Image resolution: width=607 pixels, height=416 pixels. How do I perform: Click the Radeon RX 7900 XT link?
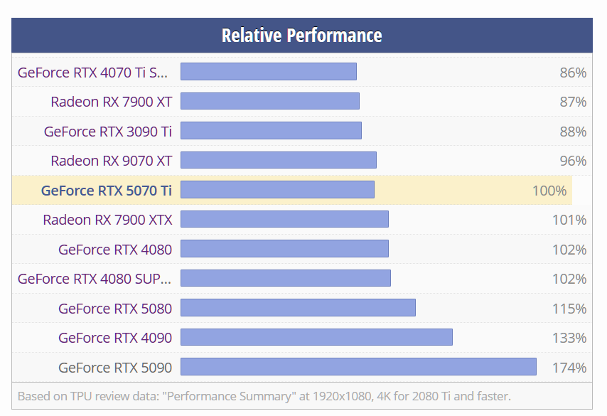coord(111,102)
